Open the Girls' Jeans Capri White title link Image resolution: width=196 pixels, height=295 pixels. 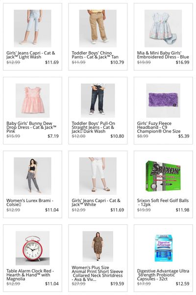[x=96, y=203]
